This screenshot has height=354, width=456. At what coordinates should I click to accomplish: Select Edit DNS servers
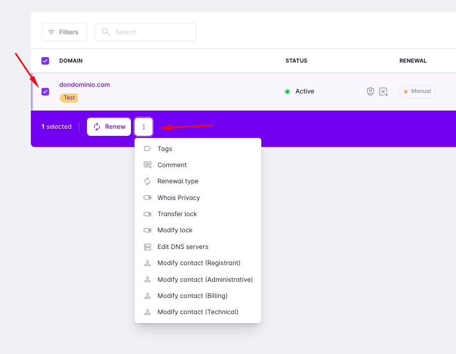point(183,247)
